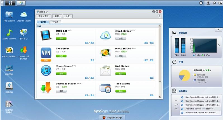223x120 pixels.
Task: Switch to the Available (可安装) tab
Action: tap(55, 22)
